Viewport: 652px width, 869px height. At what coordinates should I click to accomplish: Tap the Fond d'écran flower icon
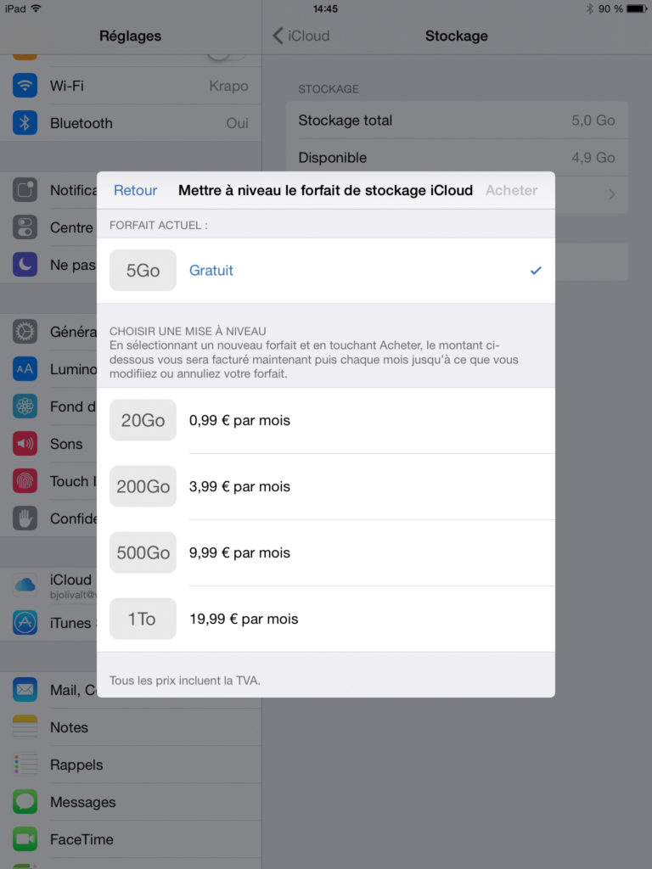[25, 406]
